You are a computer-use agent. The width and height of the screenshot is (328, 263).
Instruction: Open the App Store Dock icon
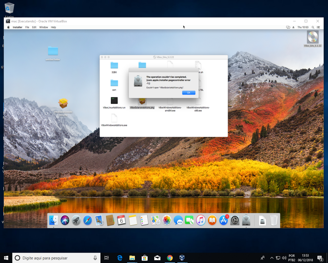(x=224, y=220)
